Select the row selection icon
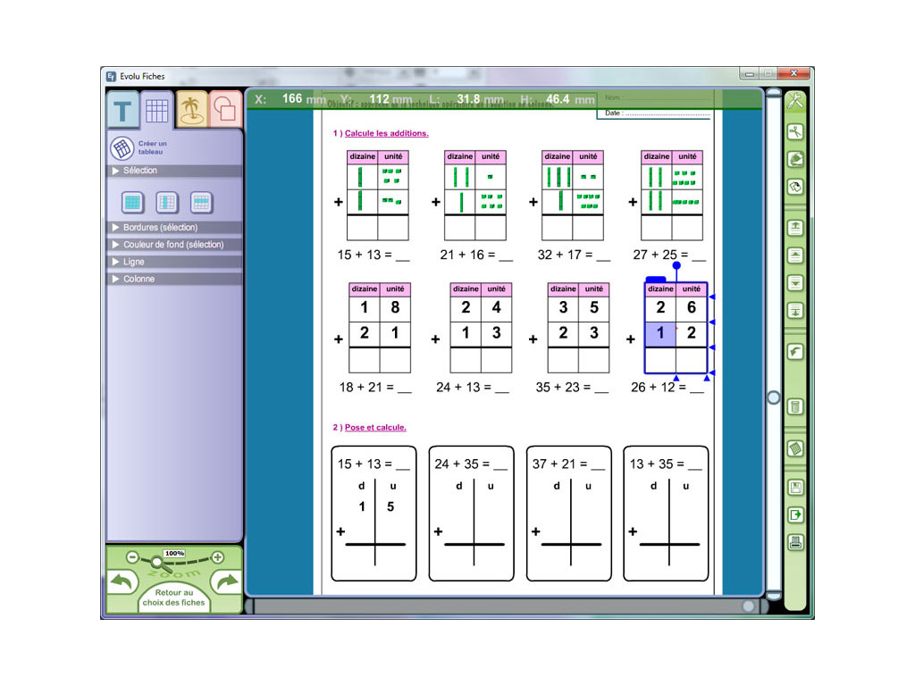The height and width of the screenshot is (686, 915). [x=201, y=203]
